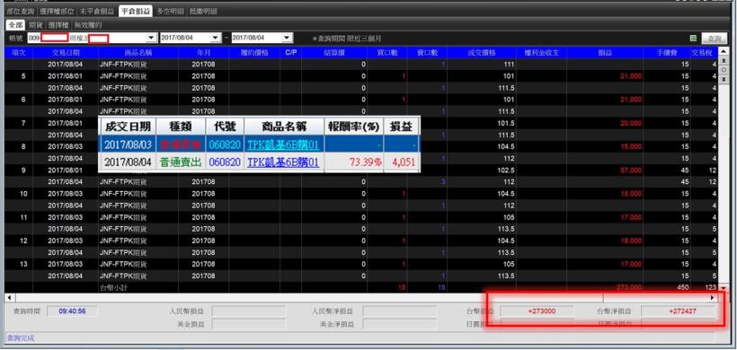
Task: Click the 權利金收支 column header
Action: pyautogui.click(x=541, y=53)
